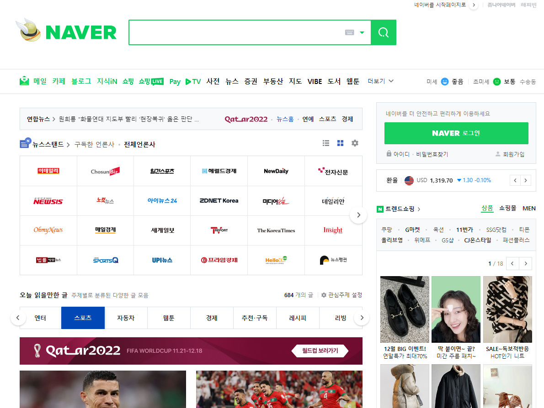Select 구독한 언론사 publisher filter
This screenshot has height=408, width=544.
[94, 144]
